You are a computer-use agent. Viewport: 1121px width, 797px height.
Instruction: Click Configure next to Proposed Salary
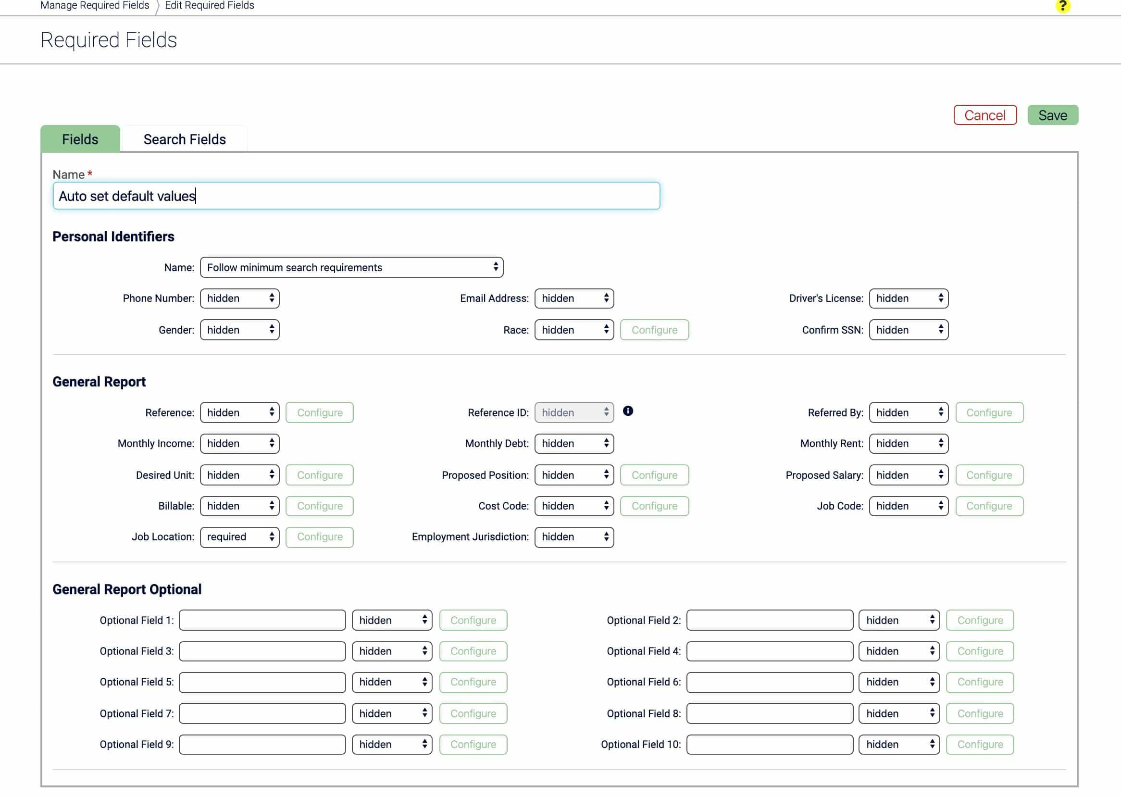pyautogui.click(x=989, y=474)
